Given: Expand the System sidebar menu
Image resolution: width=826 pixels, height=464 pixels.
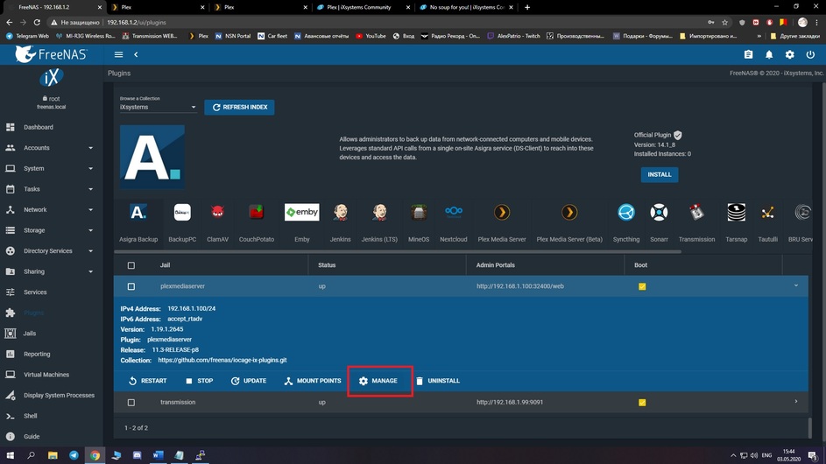Looking at the screenshot, I should (51, 169).
